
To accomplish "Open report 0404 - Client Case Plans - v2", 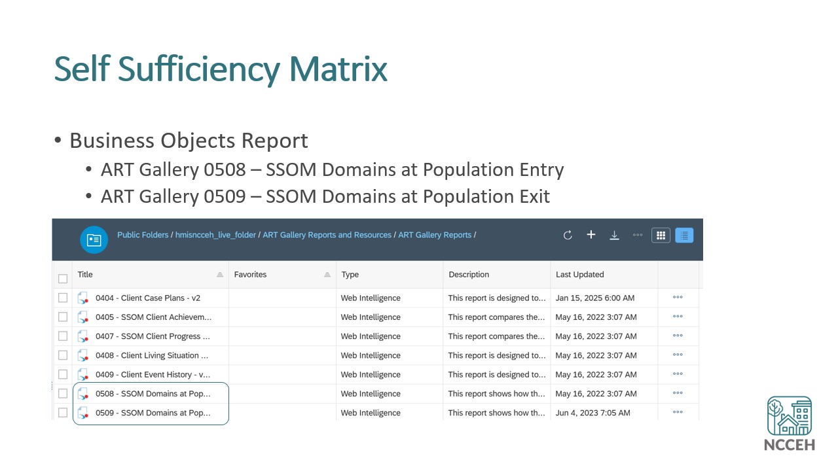I will (148, 298).
